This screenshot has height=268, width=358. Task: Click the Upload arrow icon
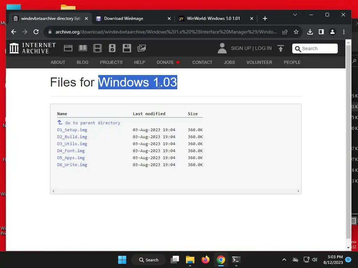pos(281,48)
